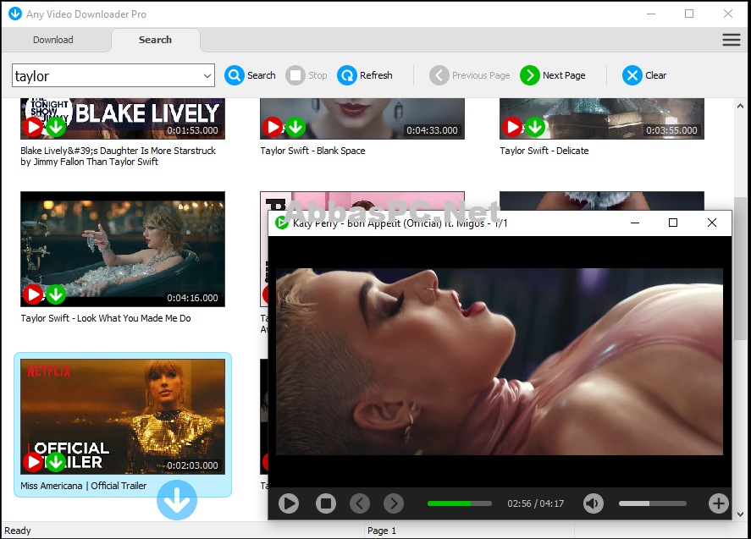
Task: Switch to the Search tab
Action: (155, 40)
